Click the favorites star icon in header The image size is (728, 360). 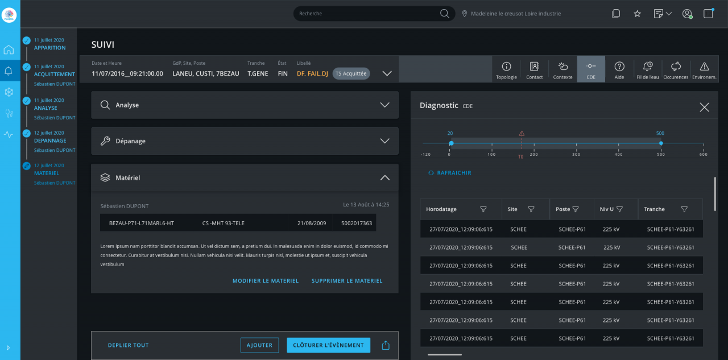[638, 14]
